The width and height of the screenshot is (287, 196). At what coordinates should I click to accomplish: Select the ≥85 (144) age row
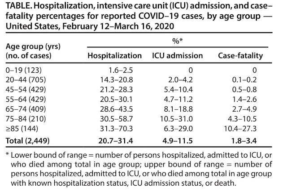[139, 129]
